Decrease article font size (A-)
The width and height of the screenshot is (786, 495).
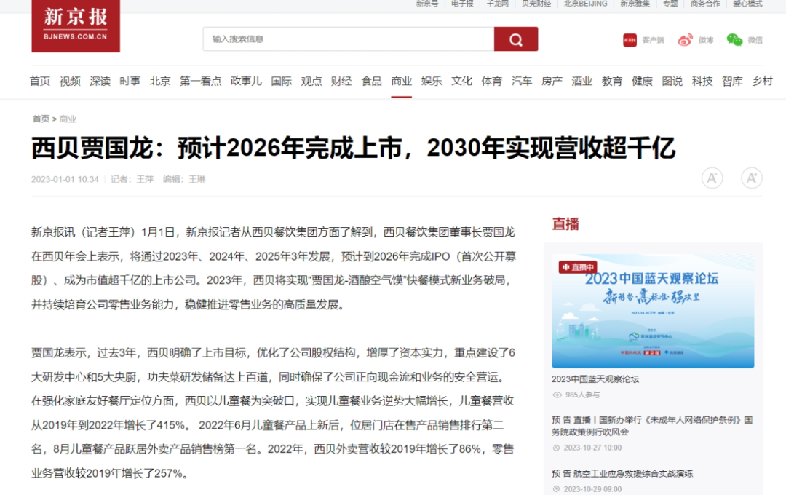[712, 178]
